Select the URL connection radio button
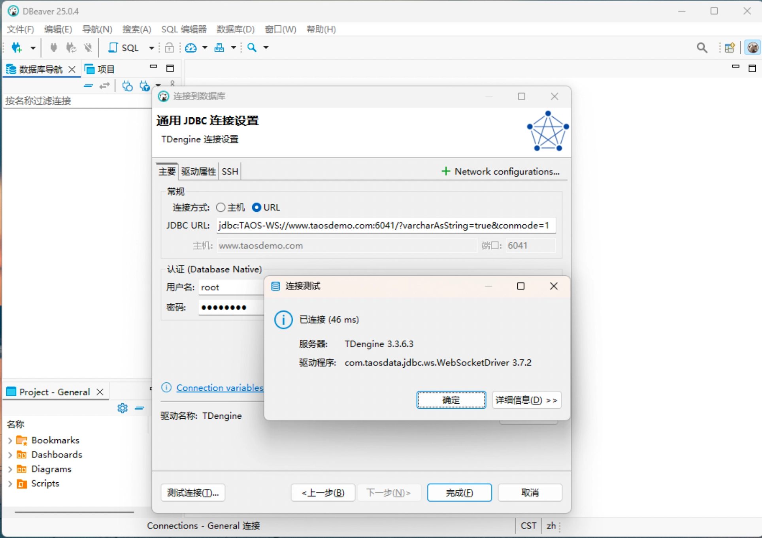The image size is (762, 538). pos(257,207)
